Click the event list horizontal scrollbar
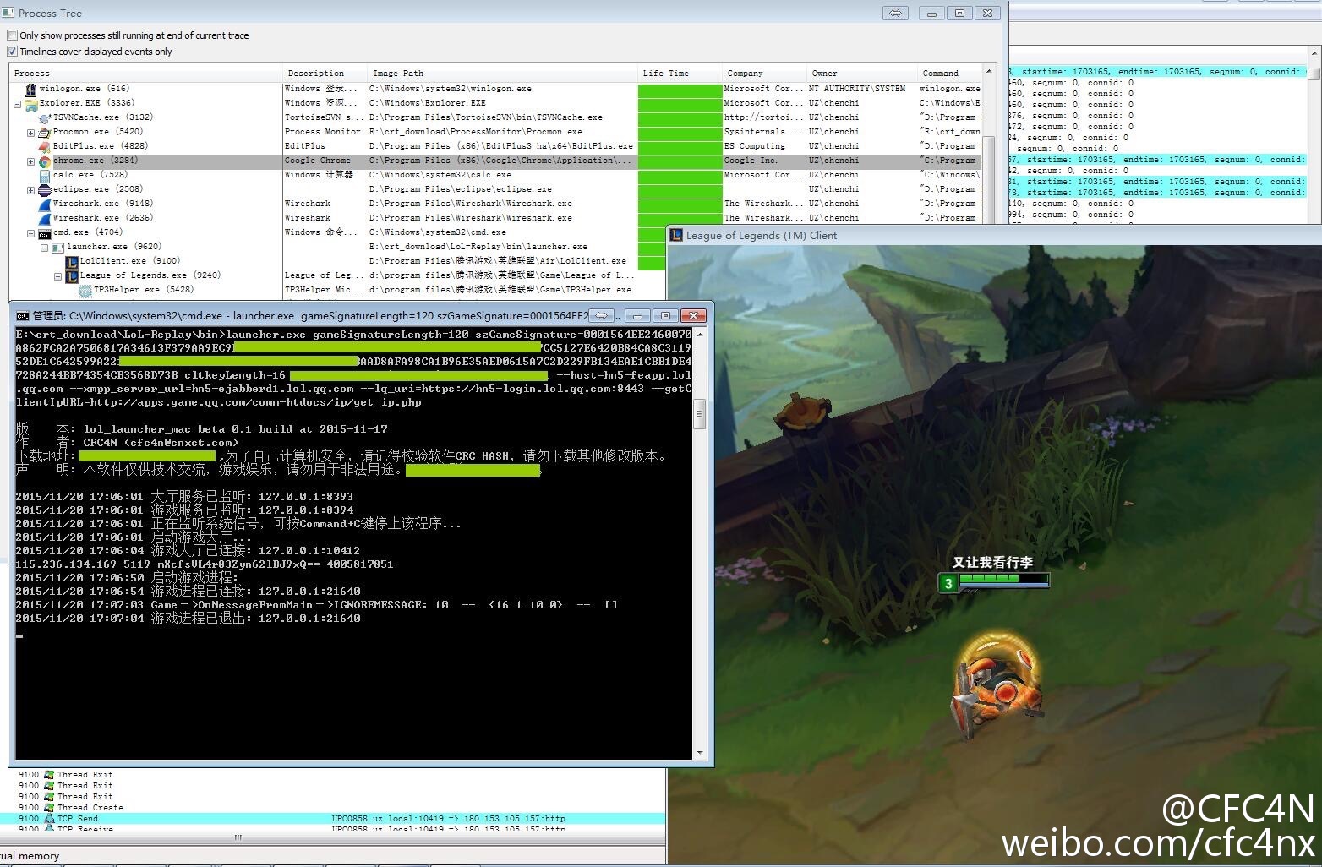Viewport: 1322px width, 867px height. coord(332,838)
